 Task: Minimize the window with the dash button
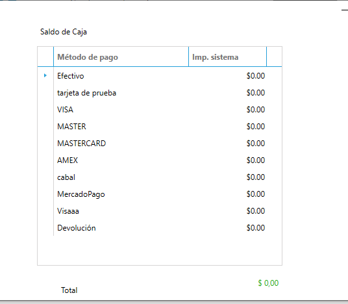point(345,10)
